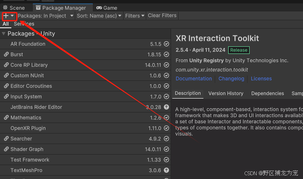This screenshot has height=179, width=303.
Task: Click the link icon beside Mathematics
Action: 6,118
